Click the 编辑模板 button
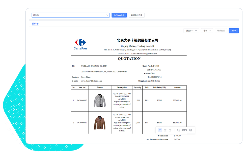Viewport: 249px width, 152px height. tap(221, 31)
